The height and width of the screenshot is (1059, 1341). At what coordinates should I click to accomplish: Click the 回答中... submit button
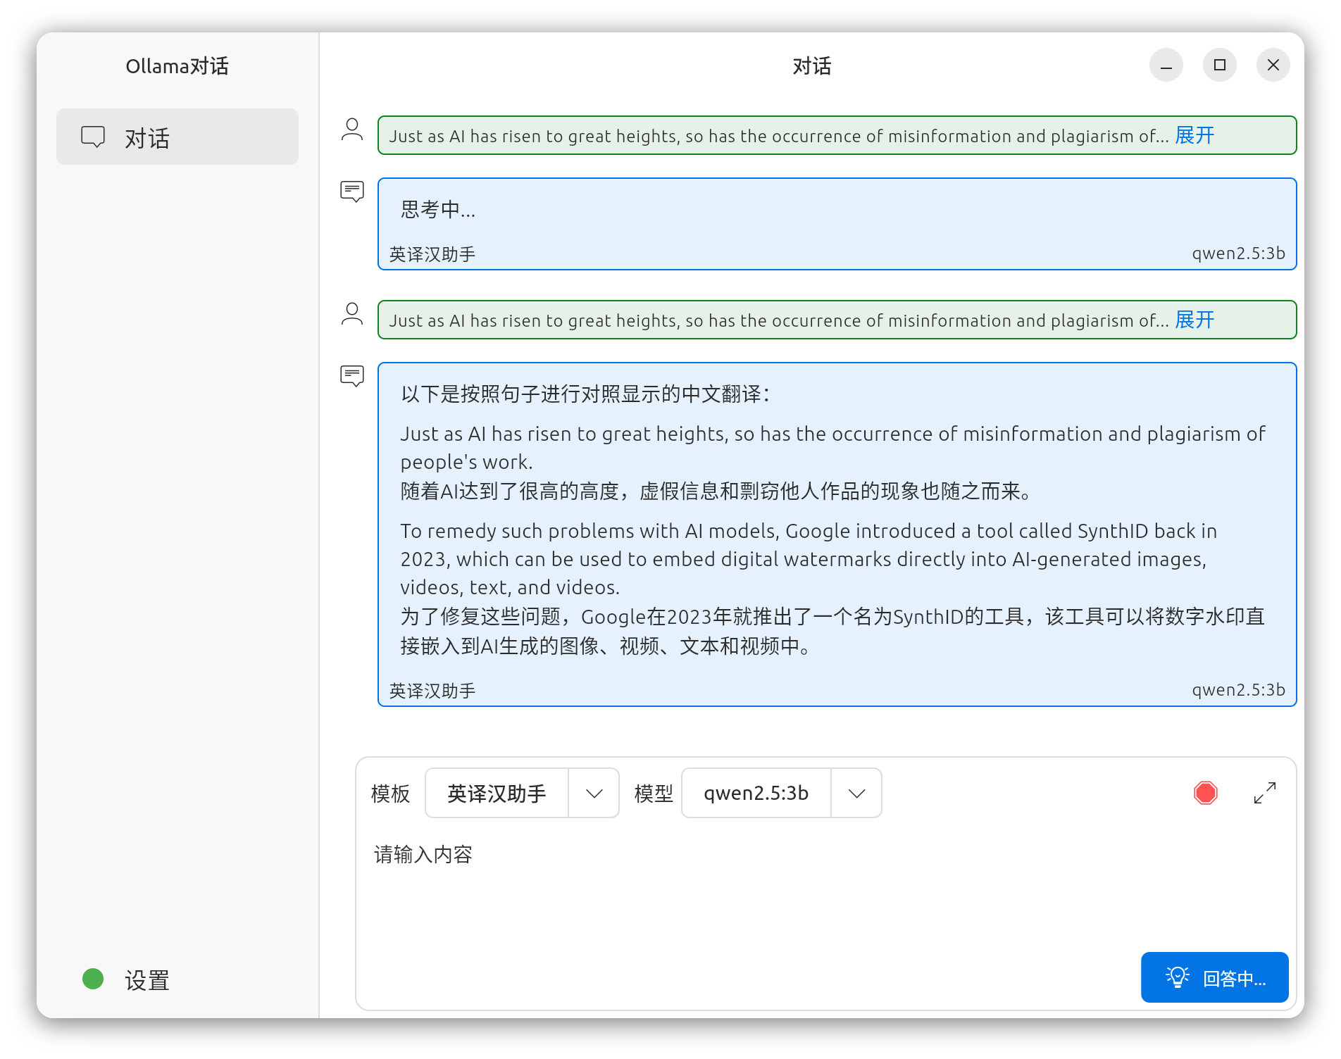point(1214,977)
